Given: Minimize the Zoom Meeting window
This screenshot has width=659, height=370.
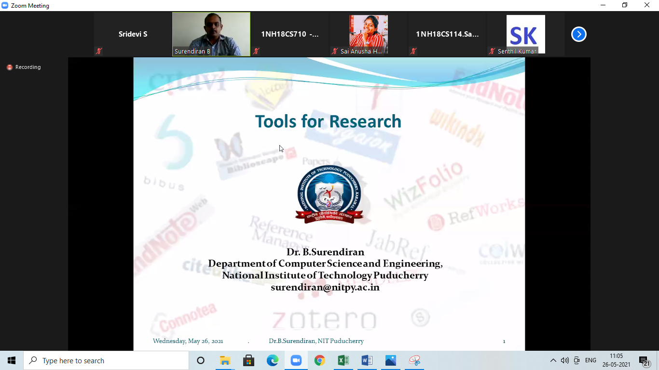Looking at the screenshot, I should 603,5.
